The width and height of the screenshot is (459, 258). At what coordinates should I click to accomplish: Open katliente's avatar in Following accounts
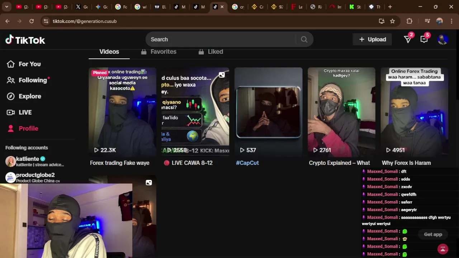tap(10, 162)
